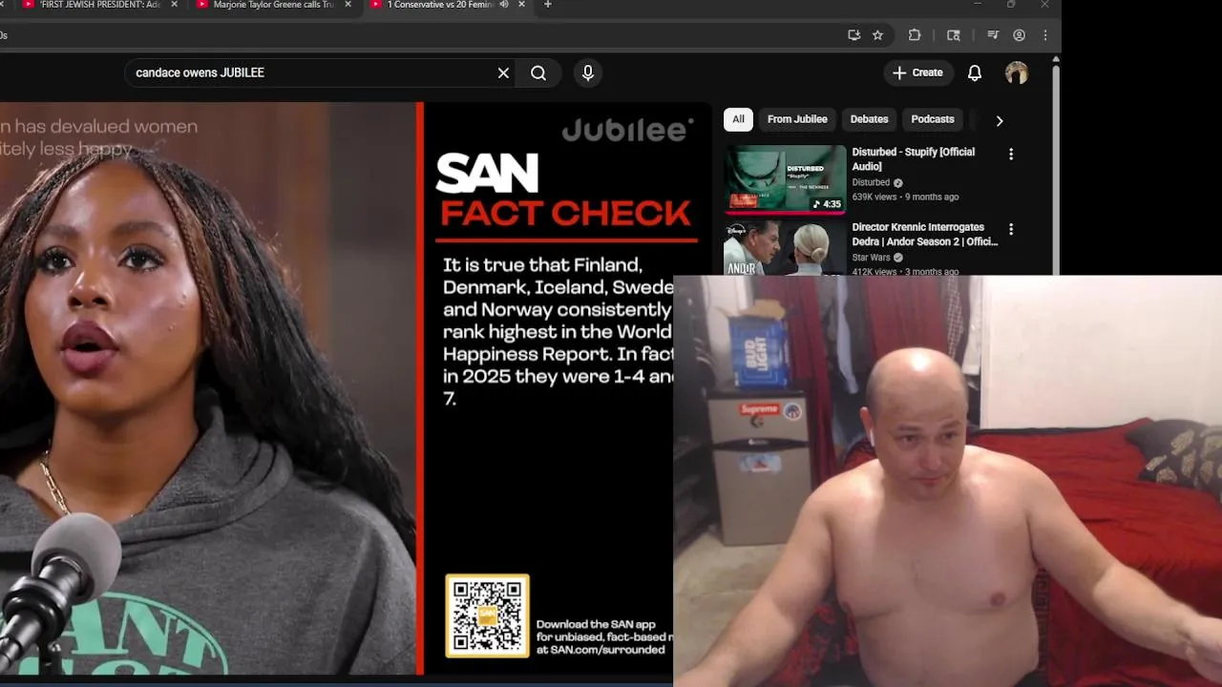Open the YouTube notifications bell
Image resolution: width=1222 pixels, height=687 pixels.
pyautogui.click(x=975, y=73)
